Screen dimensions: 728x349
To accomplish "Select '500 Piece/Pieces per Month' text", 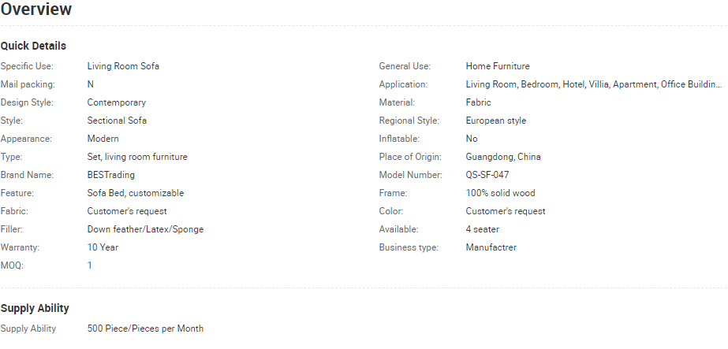I will (x=145, y=329).
